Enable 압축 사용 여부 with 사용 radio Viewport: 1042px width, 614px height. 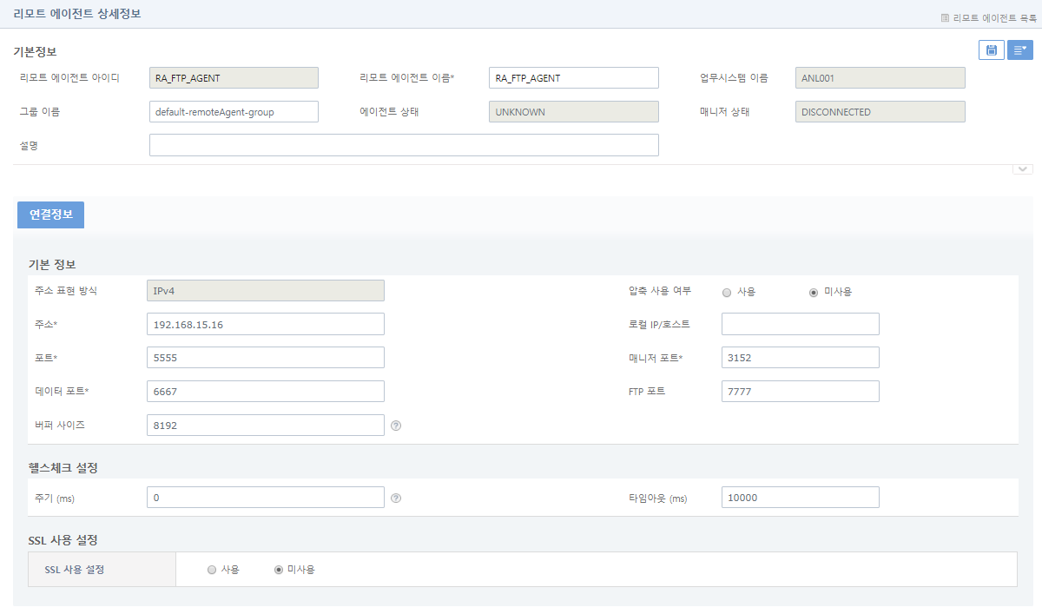pyautogui.click(x=727, y=293)
